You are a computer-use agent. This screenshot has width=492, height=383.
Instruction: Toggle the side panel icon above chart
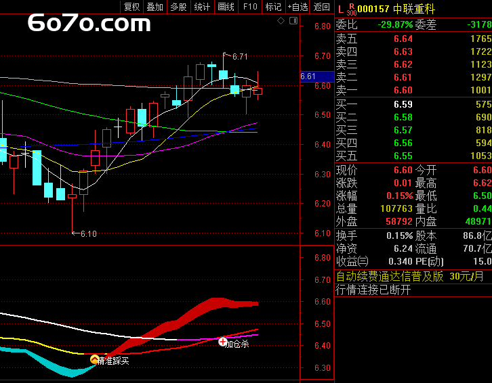[293, 21]
